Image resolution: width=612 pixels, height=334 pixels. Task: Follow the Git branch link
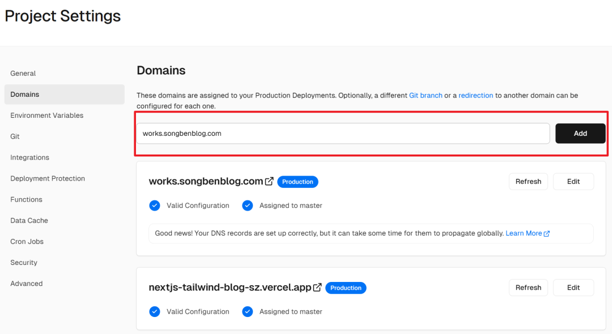426,96
